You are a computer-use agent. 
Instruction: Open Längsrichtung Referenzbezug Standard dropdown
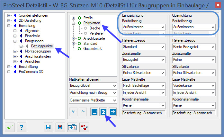144,47
